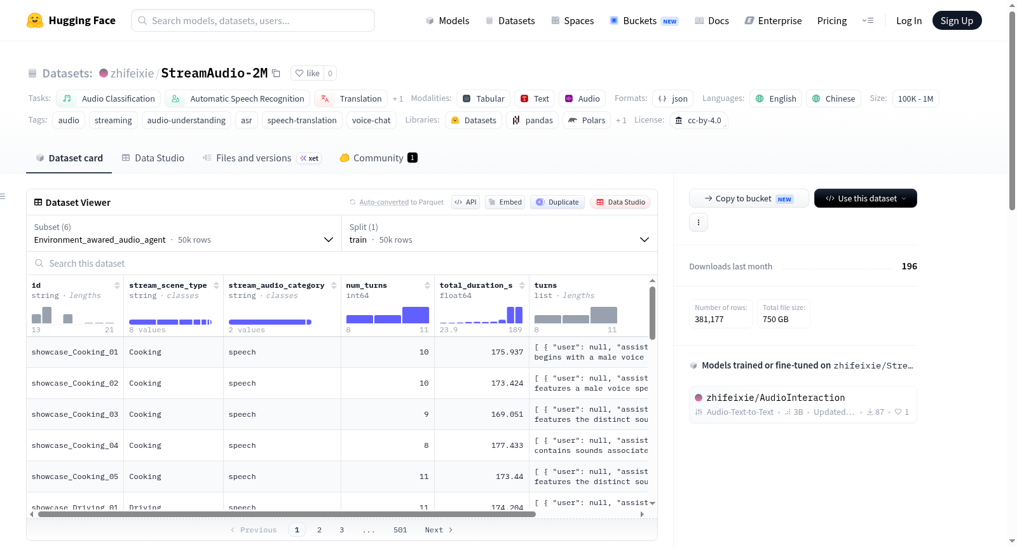Screen dimensions: 1017x547
Task: Click the Sign Up button
Action: coord(957,20)
